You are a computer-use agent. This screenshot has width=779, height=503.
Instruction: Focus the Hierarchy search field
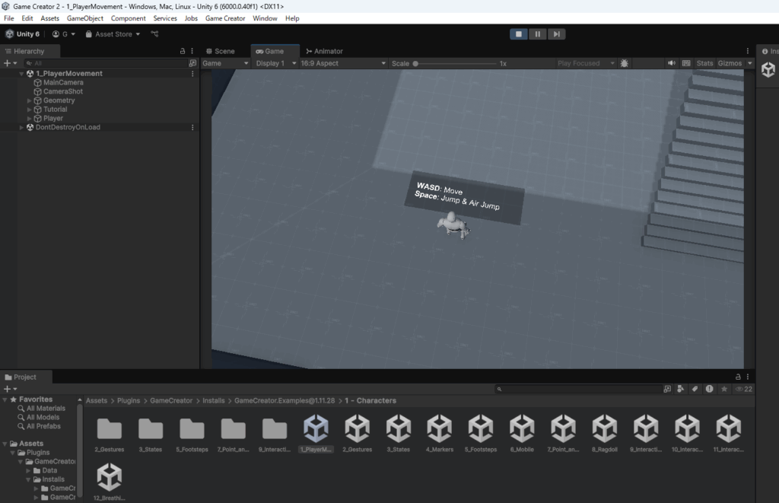(106, 63)
